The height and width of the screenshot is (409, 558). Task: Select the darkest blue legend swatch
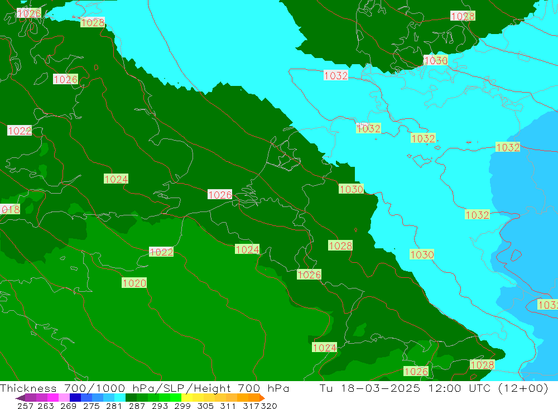coord(75,398)
